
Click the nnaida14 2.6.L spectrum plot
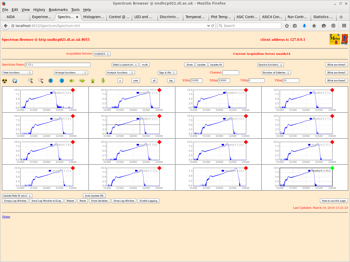219,125
